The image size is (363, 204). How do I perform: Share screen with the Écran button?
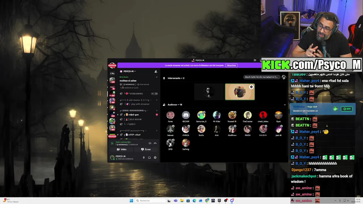pos(146,149)
